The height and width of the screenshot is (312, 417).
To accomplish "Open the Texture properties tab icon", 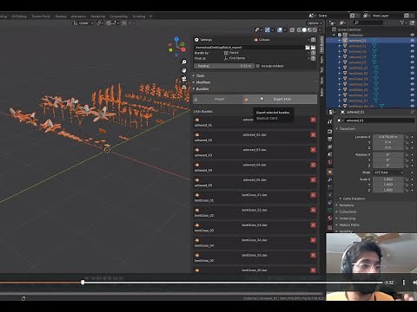I will click(x=330, y=227).
